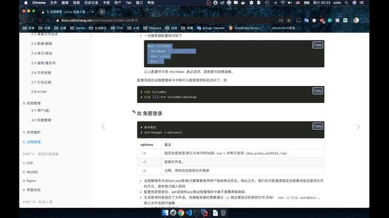The image size is (389, 218).
Task: Open the Google Translate bookmark
Action: [211, 28]
